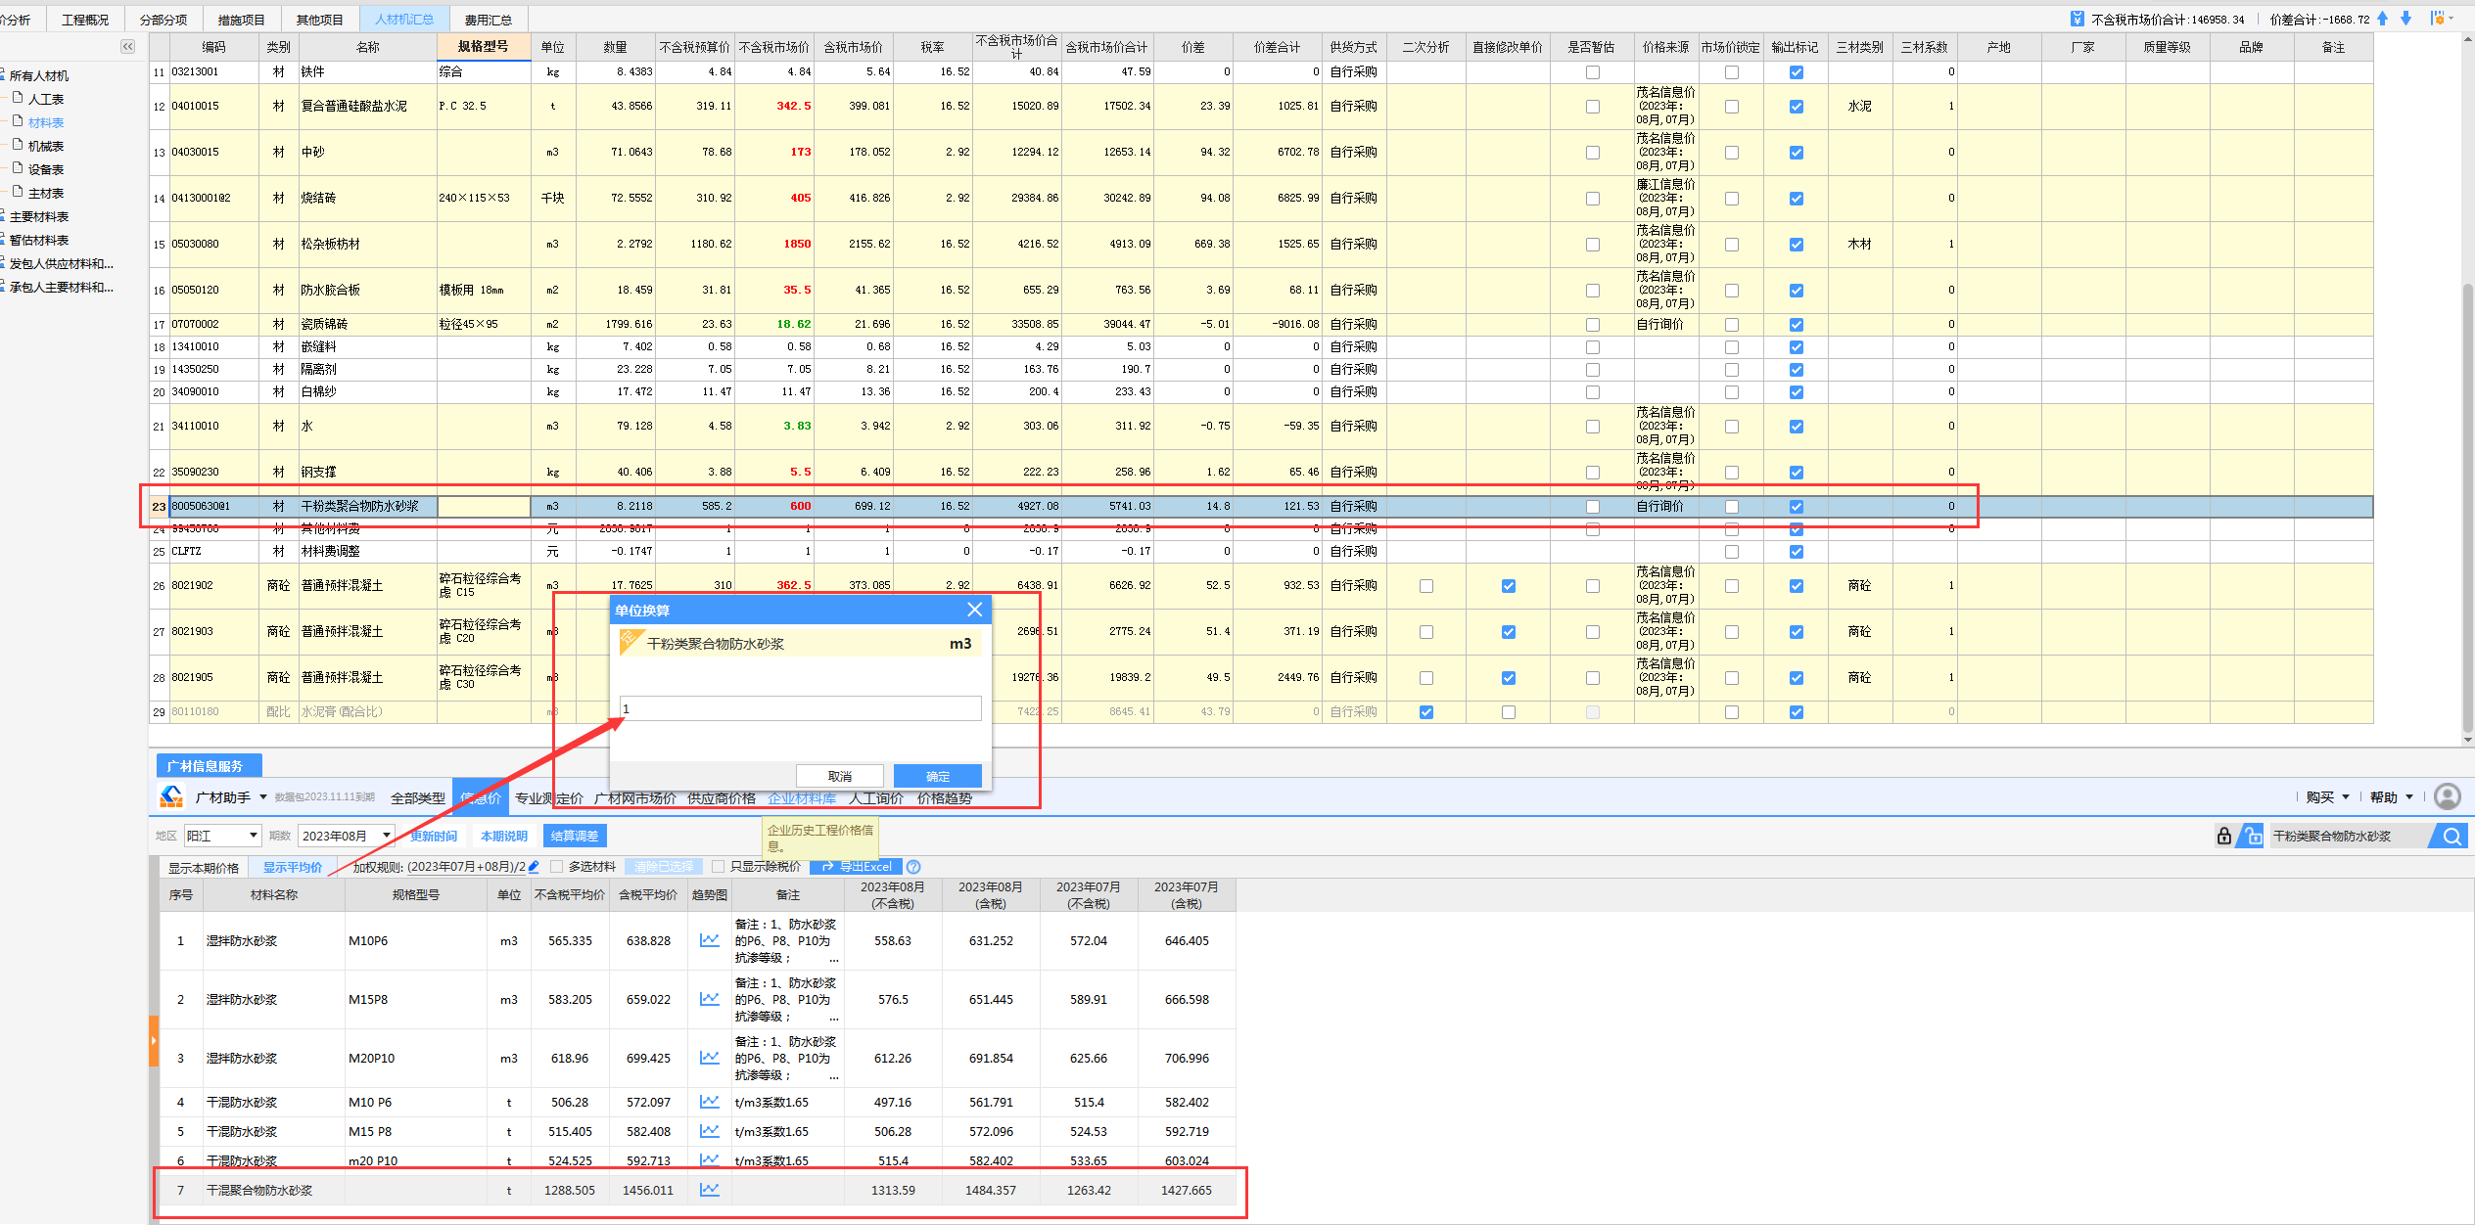The height and width of the screenshot is (1225, 2475).
Task: Click the 更新时间 link
Action: (434, 836)
